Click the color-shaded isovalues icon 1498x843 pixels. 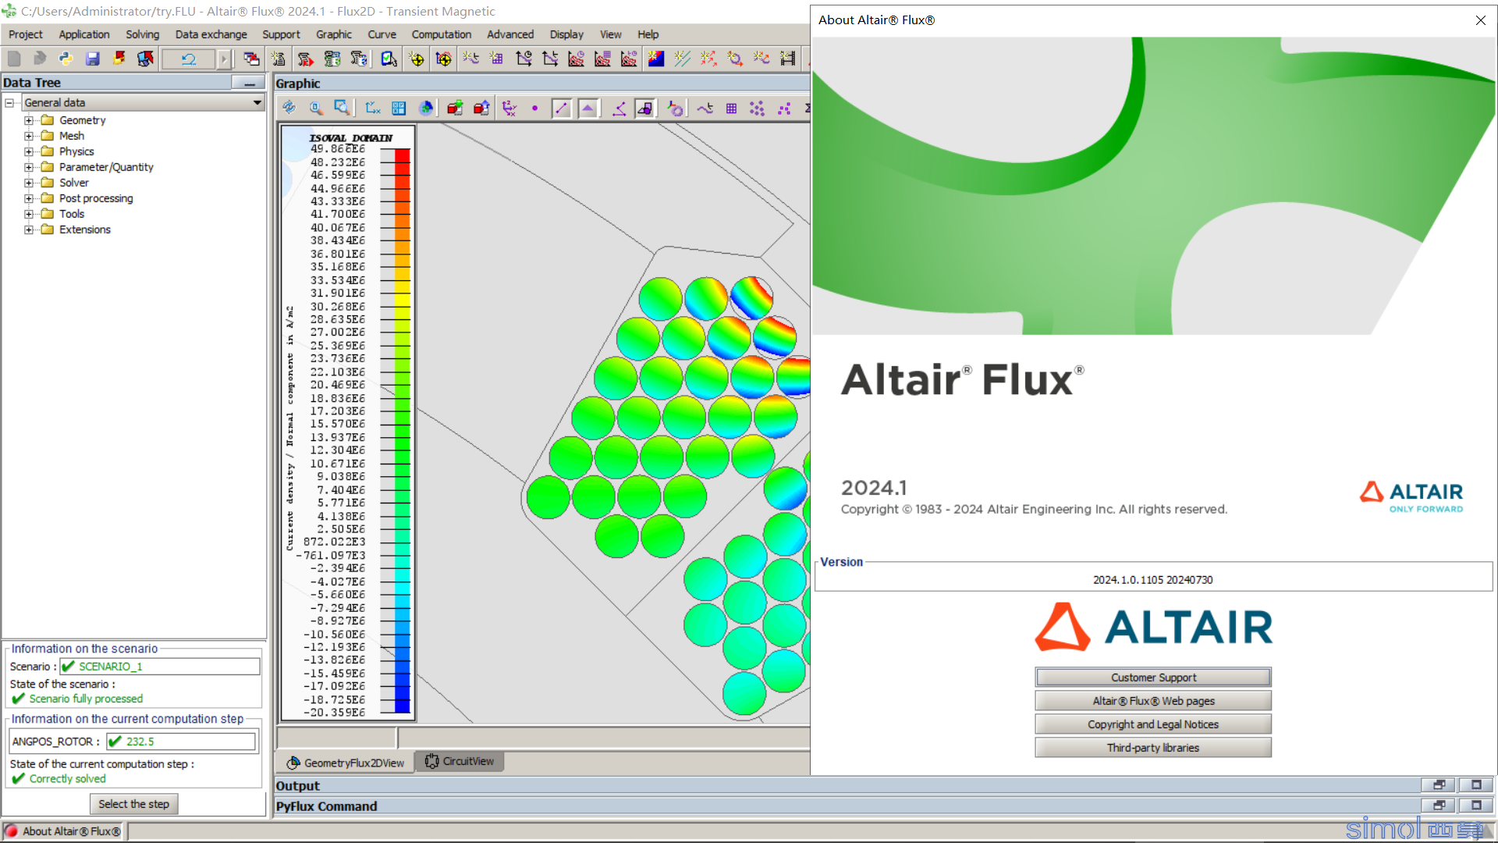tap(656, 59)
